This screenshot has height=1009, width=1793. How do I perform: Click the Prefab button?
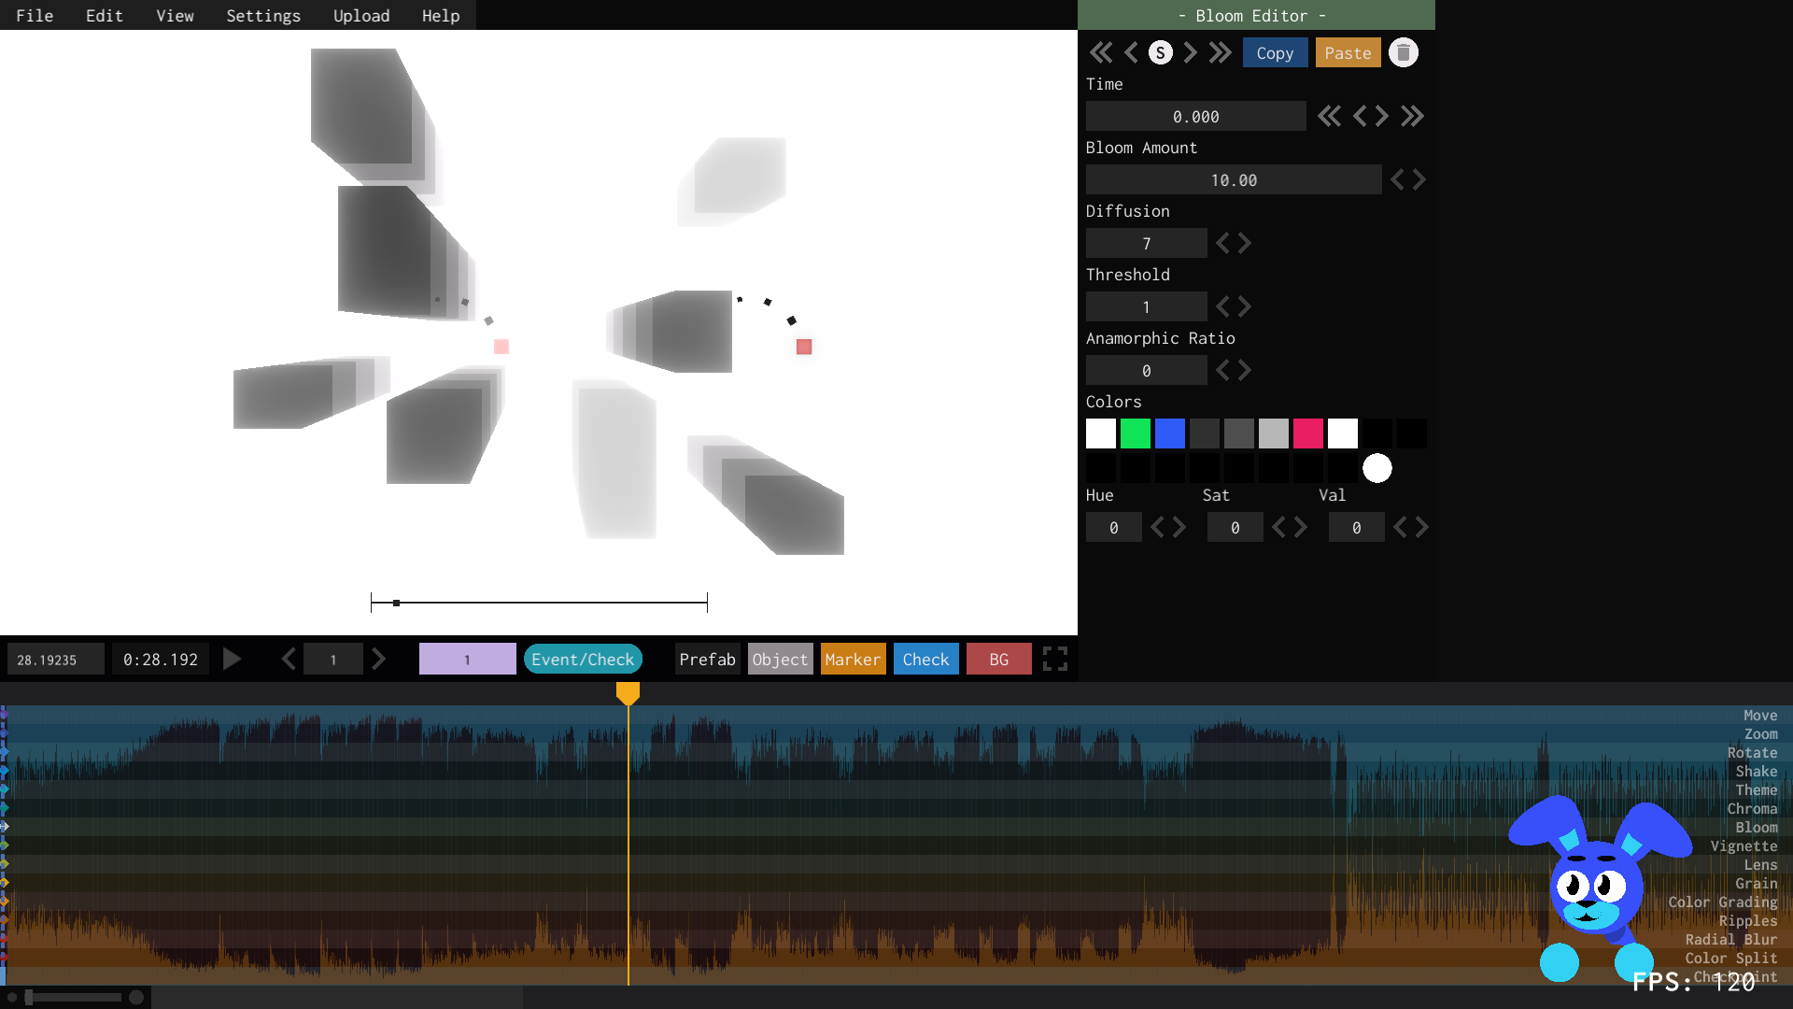(707, 660)
